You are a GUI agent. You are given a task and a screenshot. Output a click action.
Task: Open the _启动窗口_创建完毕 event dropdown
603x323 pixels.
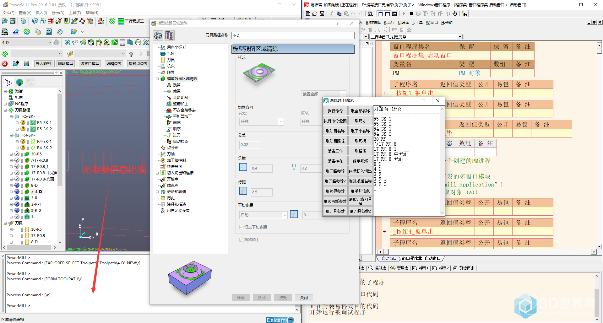pyautogui.click(x=460, y=37)
